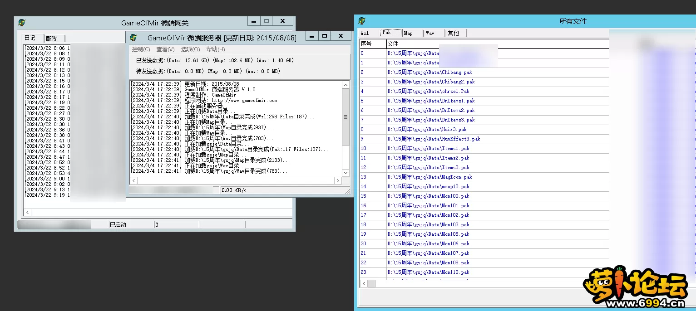Select the Hair3.pak file row
696x311 pixels.
pos(484,130)
